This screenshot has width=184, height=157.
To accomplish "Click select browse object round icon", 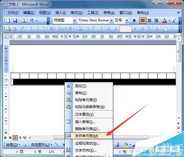I will 178,128.
